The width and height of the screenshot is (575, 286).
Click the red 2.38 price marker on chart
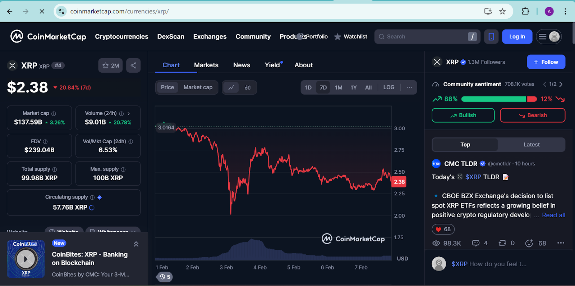(x=399, y=182)
